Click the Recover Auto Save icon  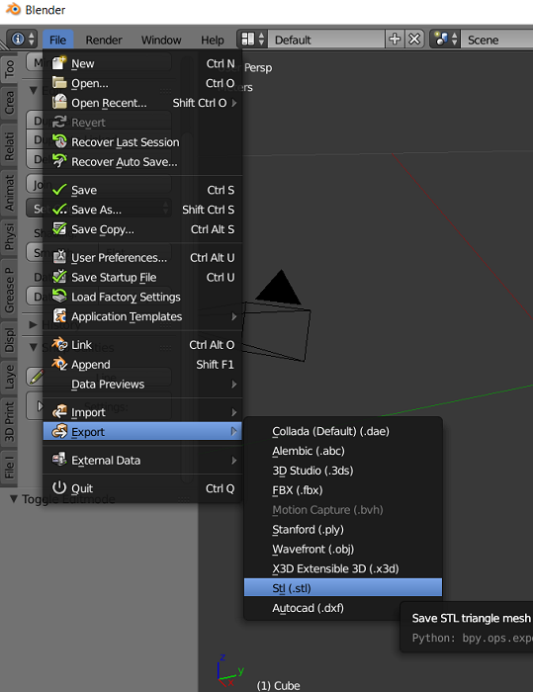click(59, 161)
